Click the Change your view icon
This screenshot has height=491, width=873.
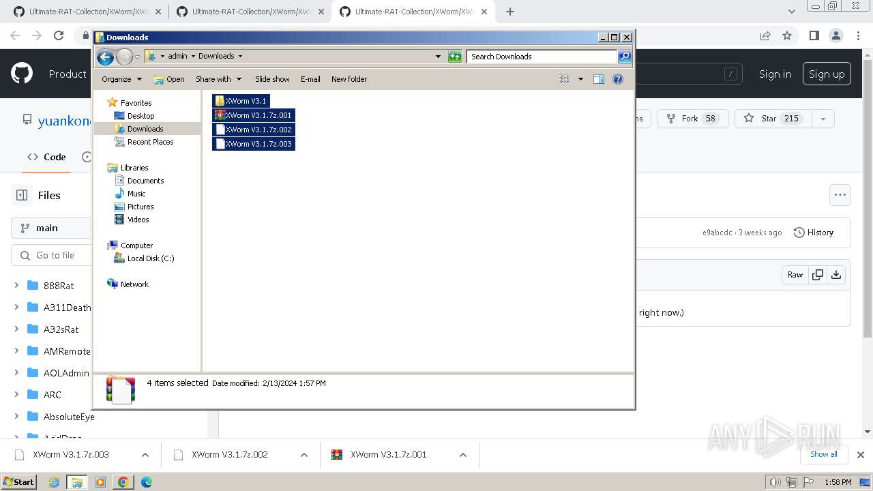564,79
